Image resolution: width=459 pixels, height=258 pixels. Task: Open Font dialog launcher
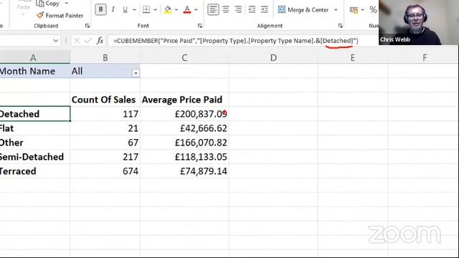199,26
